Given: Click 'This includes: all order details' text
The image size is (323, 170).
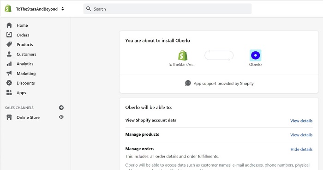Looking at the screenshot, I should pyautogui.click(x=172, y=157).
